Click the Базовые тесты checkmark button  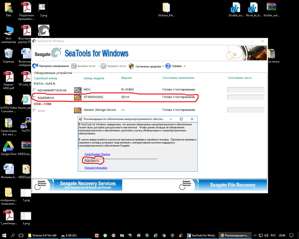pos(74,66)
